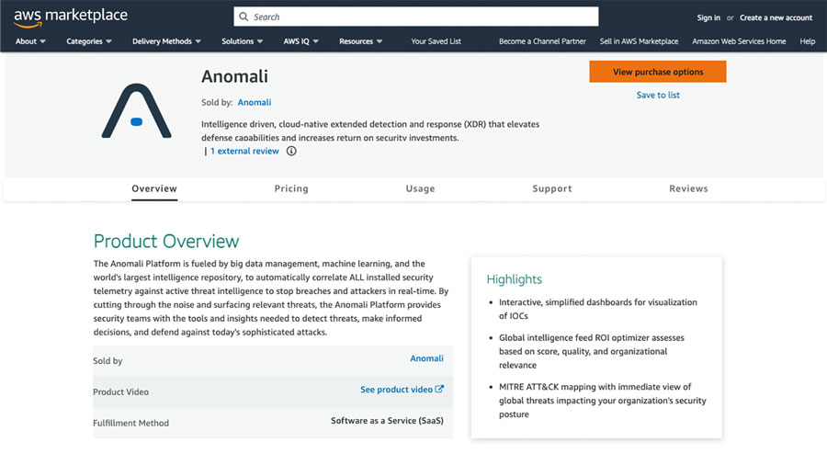Switch to the Support tab
Viewport: 827px width, 465px height.
tap(552, 188)
